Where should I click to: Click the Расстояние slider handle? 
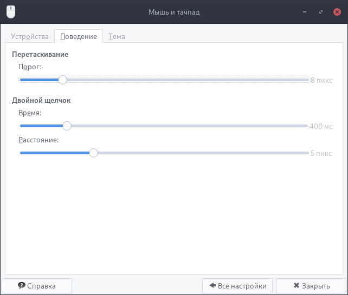pyautogui.click(x=93, y=153)
